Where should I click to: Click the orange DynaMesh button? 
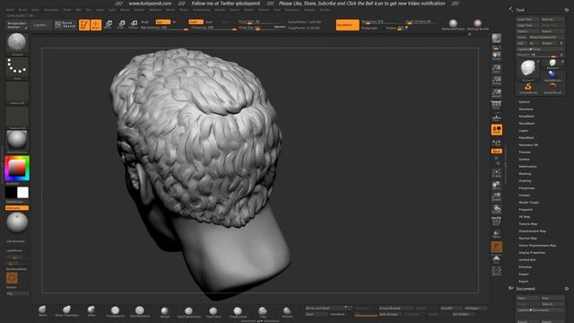coord(347,25)
